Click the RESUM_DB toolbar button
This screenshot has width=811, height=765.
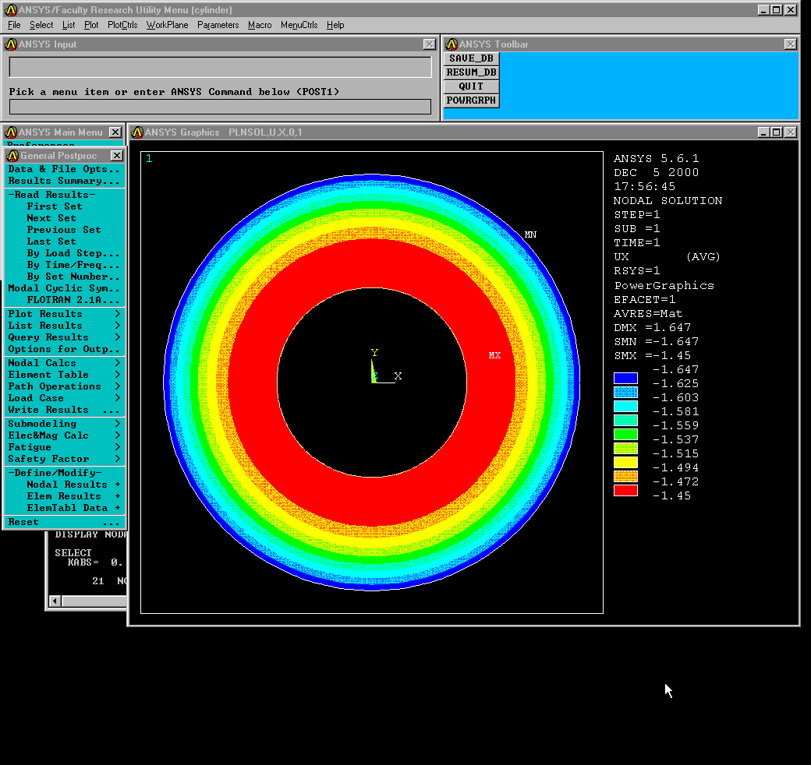[471, 72]
